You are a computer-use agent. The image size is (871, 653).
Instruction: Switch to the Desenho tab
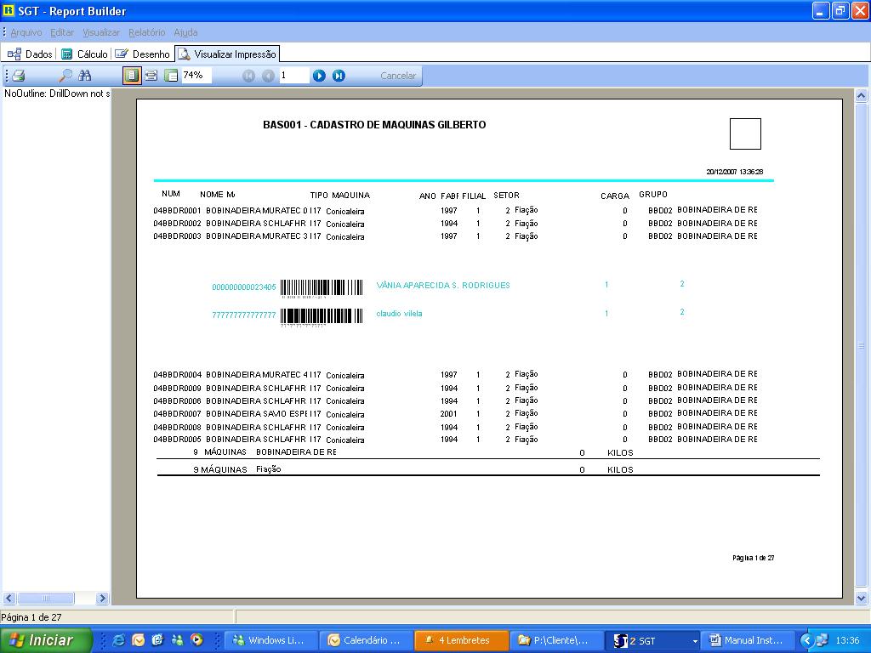(x=143, y=54)
